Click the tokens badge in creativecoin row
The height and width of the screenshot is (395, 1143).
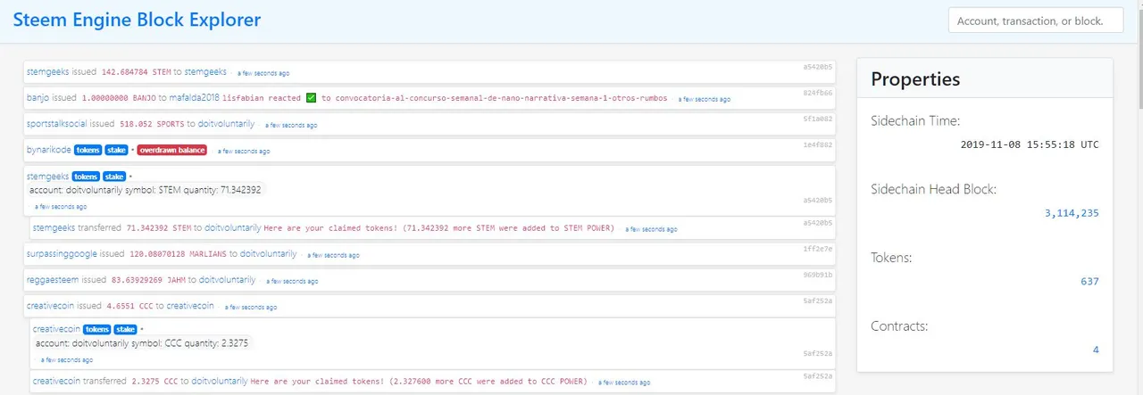pyautogui.click(x=96, y=329)
